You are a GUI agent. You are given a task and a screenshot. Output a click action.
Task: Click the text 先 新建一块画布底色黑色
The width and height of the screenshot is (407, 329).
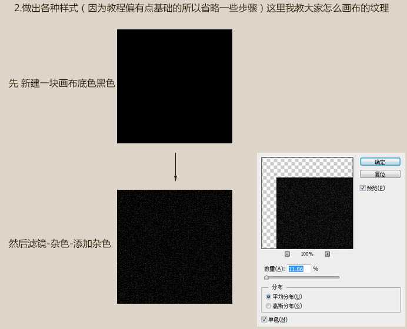62,83
